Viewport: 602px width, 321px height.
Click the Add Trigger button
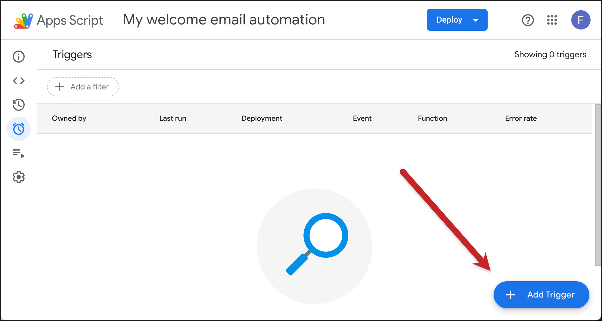point(541,295)
